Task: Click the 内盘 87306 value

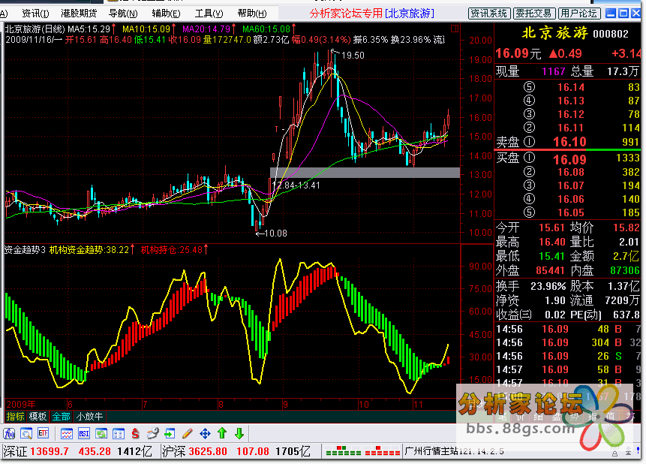Action: (624, 270)
